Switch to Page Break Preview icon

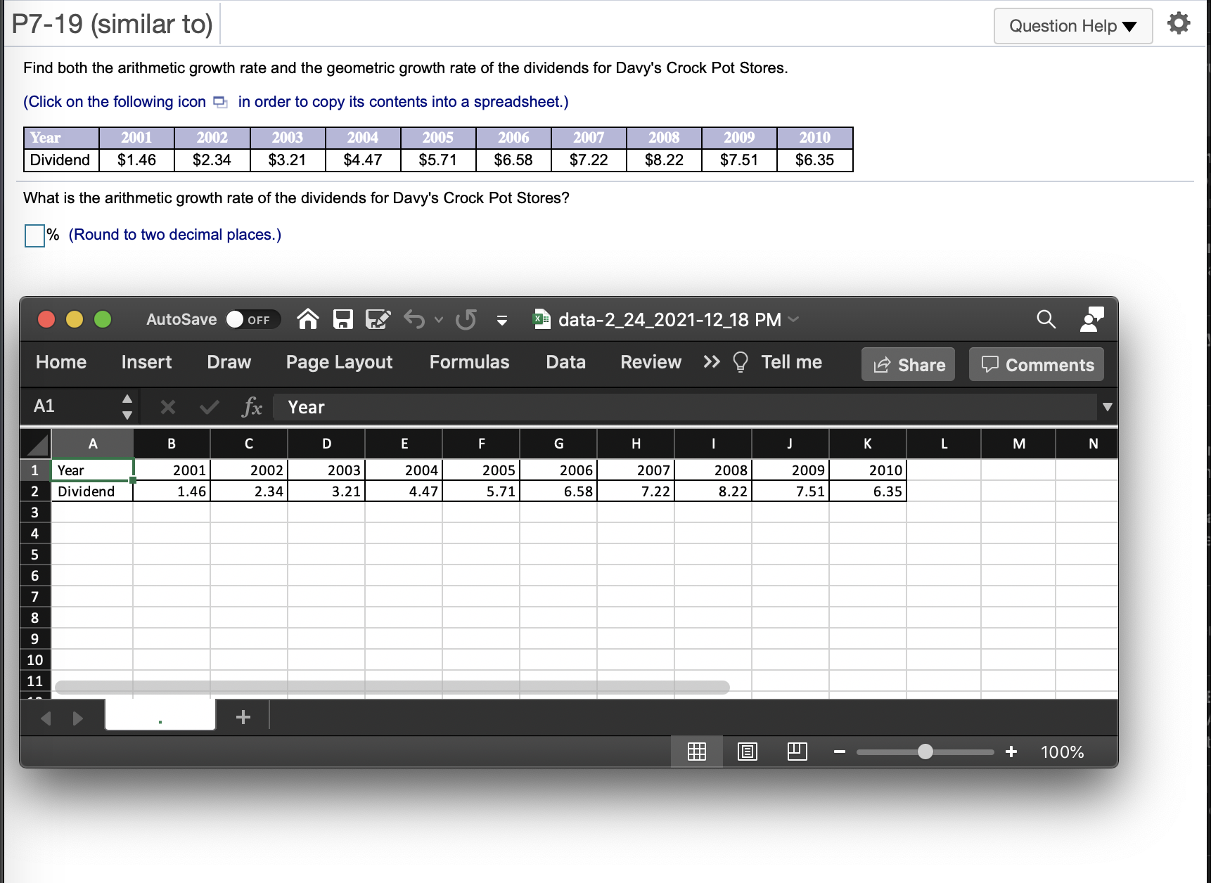[797, 752]
